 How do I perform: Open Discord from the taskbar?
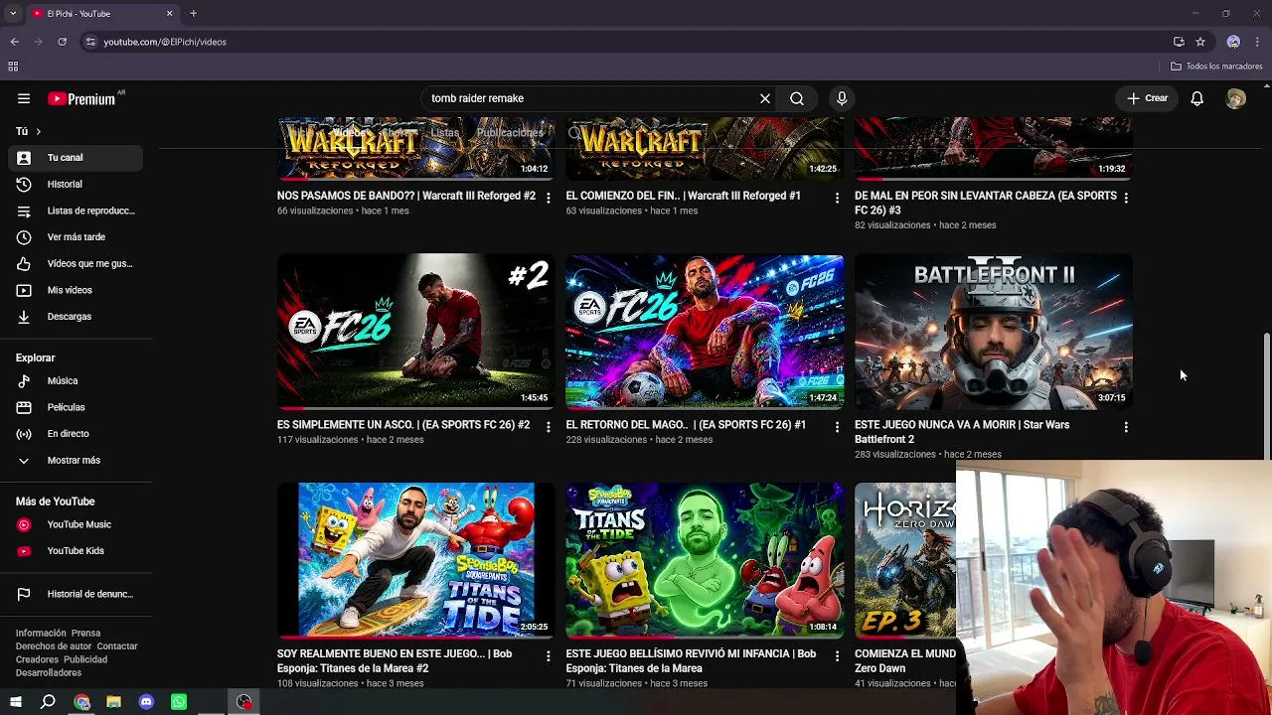pos(146,702)
